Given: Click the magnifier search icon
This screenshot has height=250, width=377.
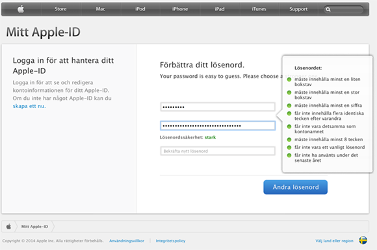Looking at the screenshot, I should tap(328, 10).
